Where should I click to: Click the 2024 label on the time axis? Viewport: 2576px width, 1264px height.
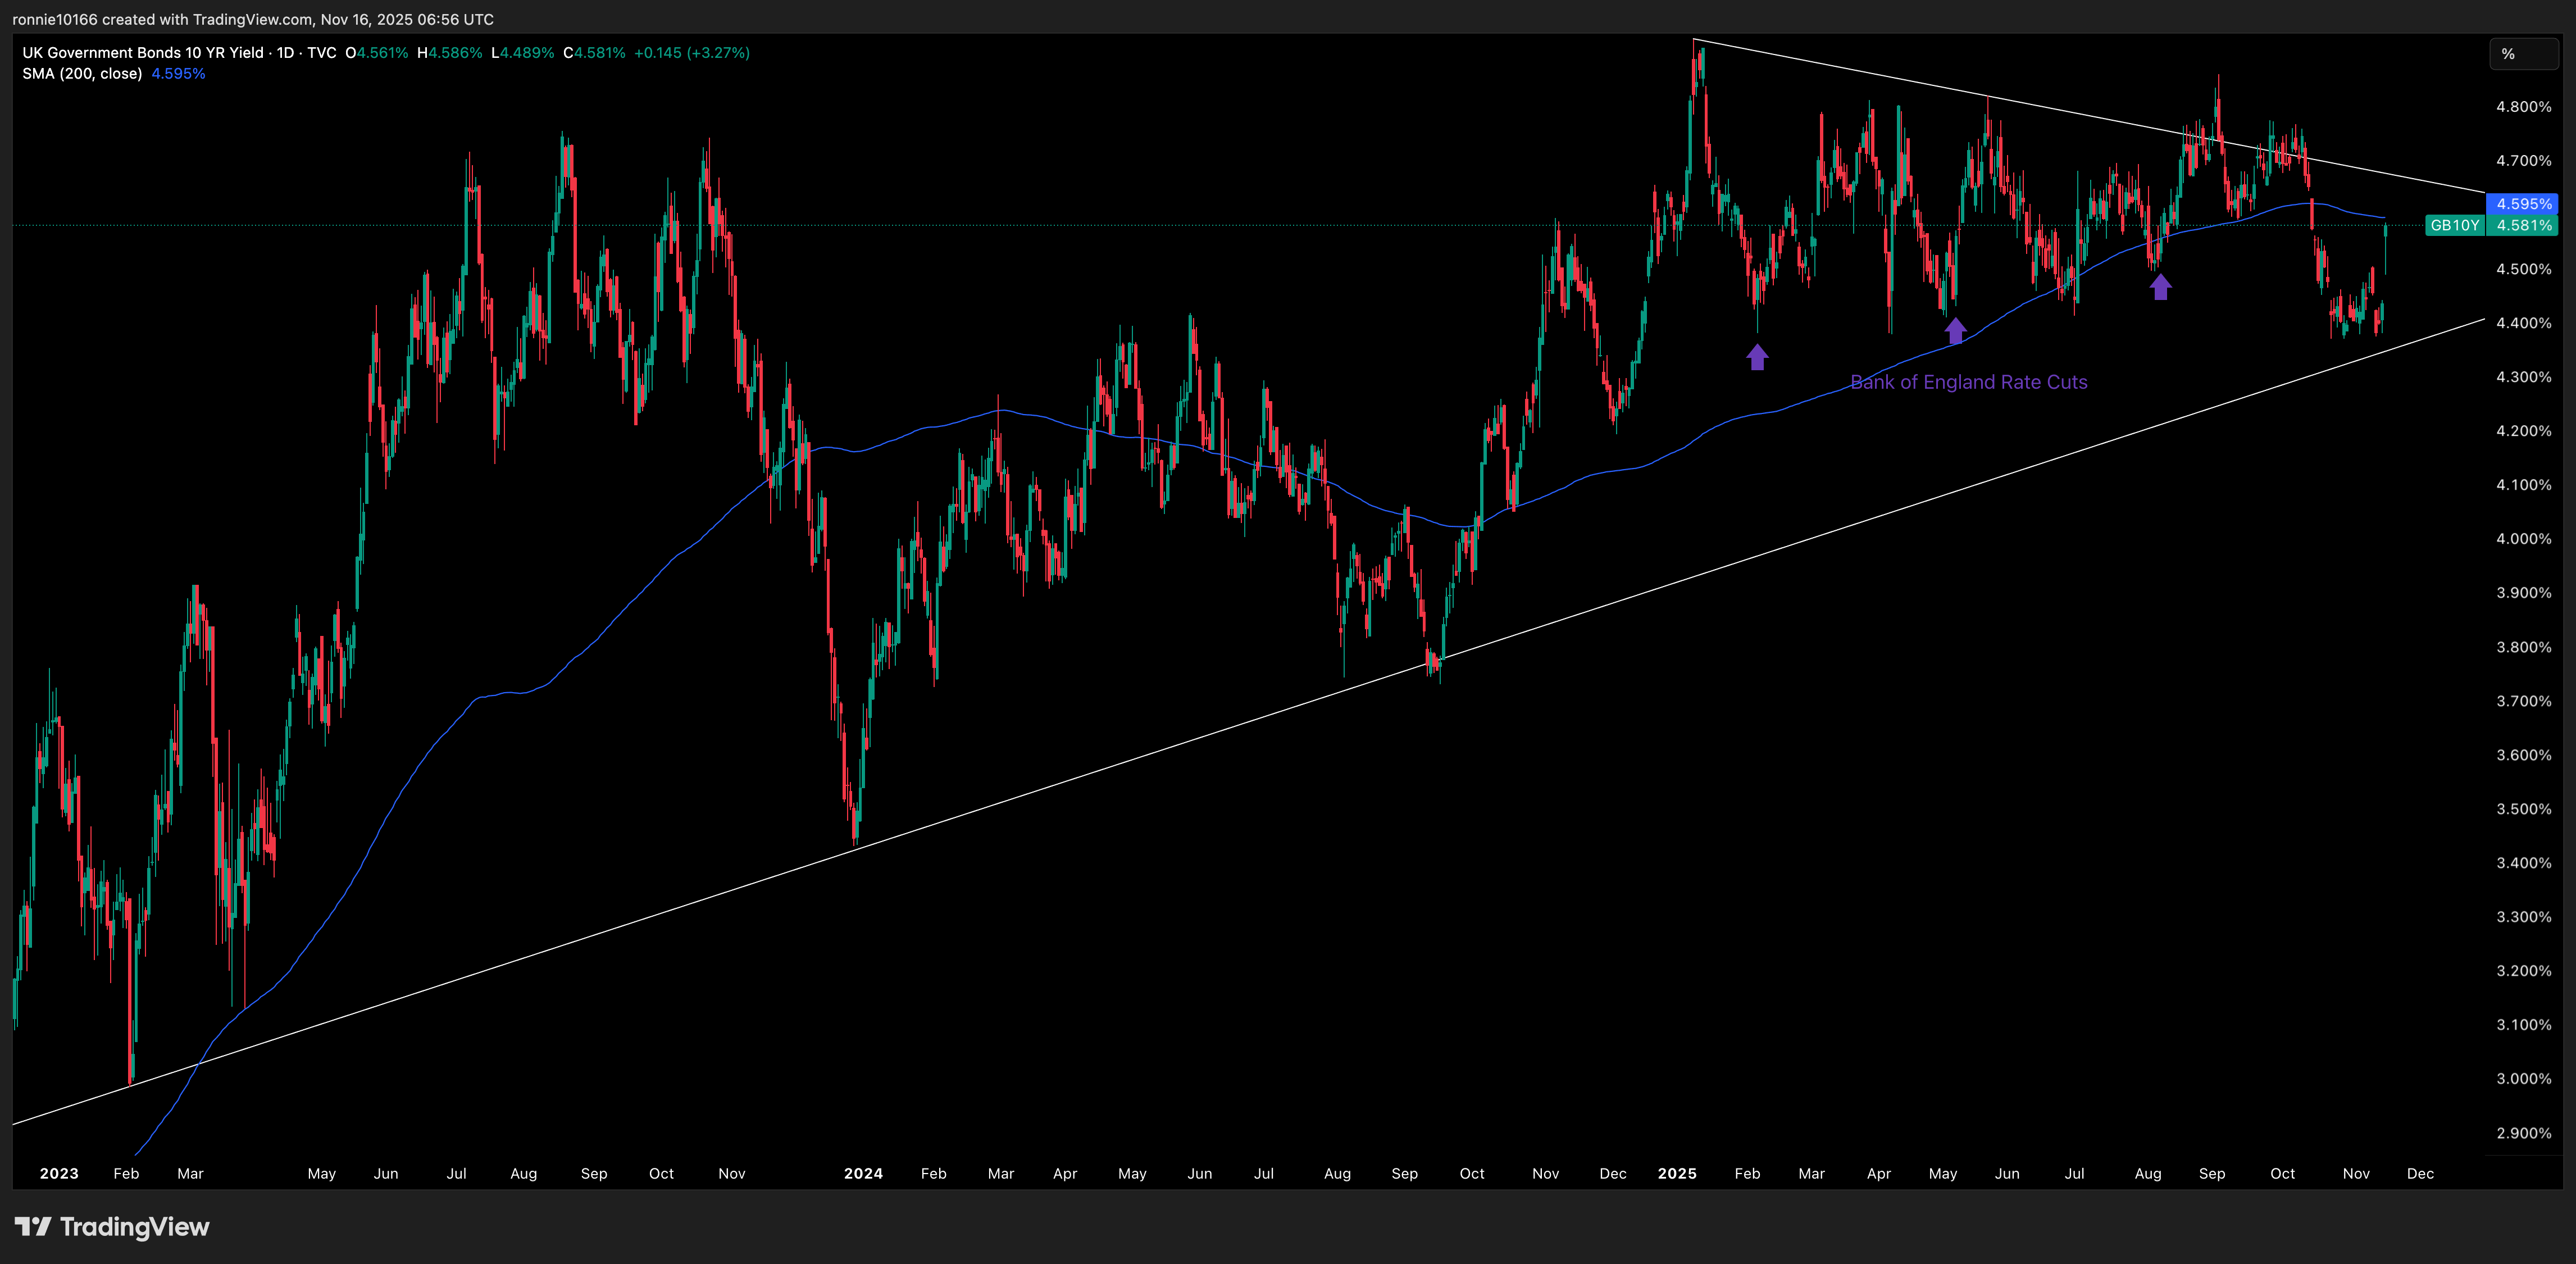click(863, 1173)
